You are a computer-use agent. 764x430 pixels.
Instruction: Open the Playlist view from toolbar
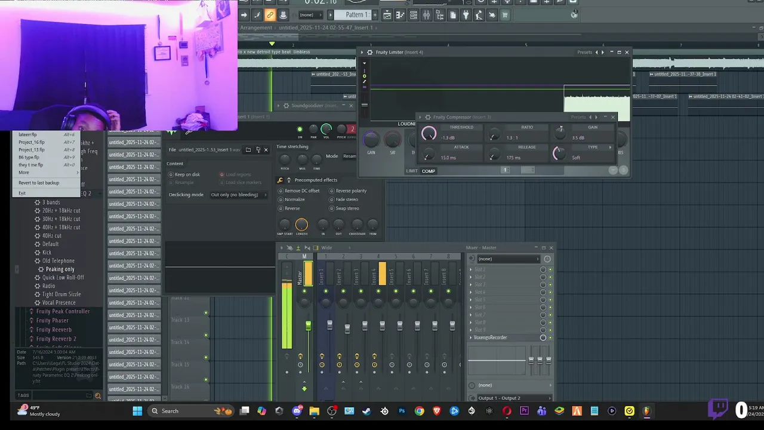click(x=387, y=15)
